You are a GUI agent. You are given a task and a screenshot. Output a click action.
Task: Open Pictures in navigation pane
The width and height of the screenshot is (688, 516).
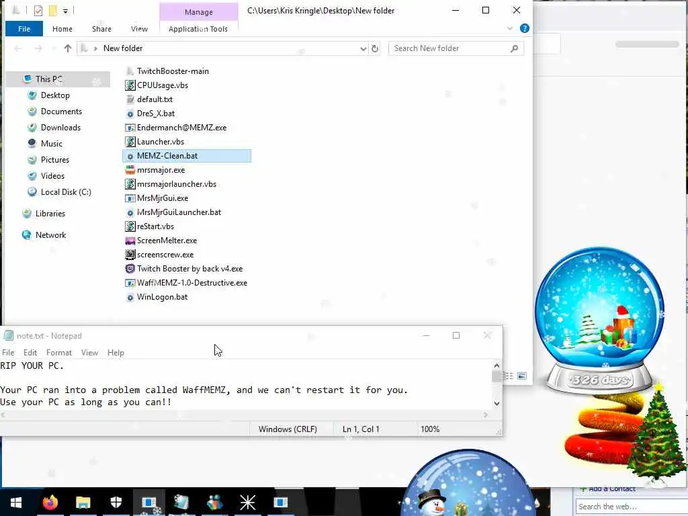pos(55,160)
